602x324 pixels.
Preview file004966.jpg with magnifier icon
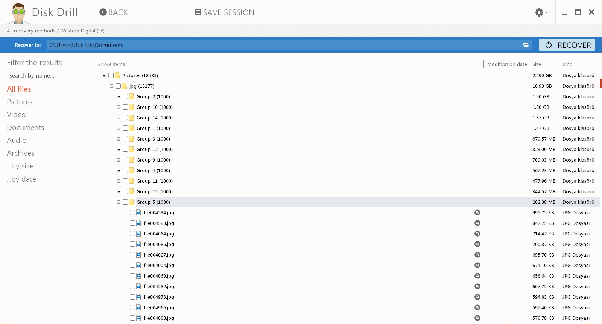477,307
